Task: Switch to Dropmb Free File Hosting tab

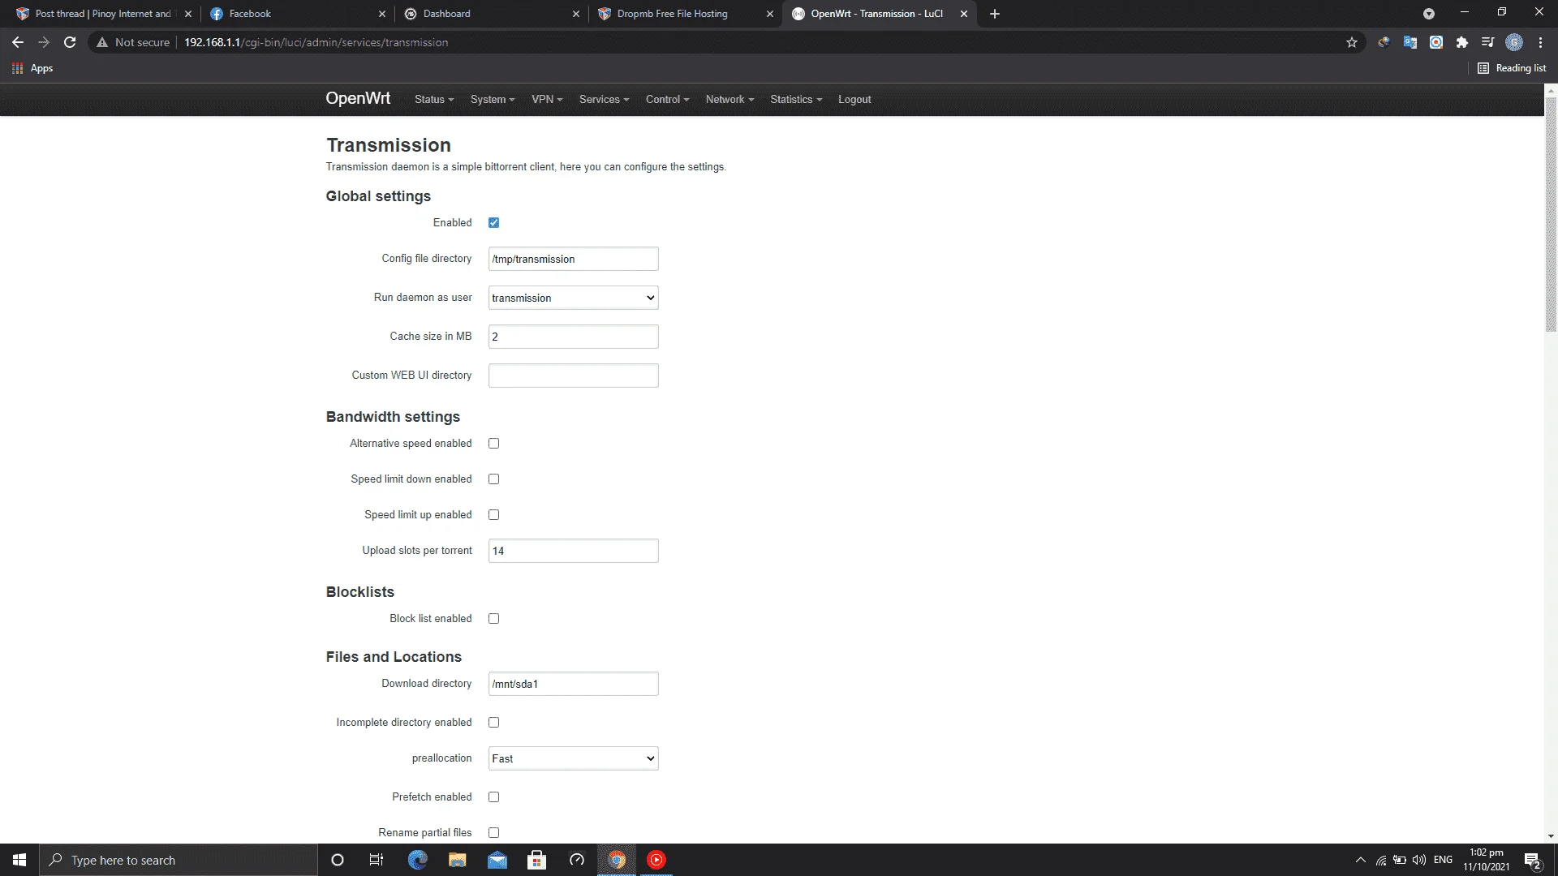Action: pos(685,14)
